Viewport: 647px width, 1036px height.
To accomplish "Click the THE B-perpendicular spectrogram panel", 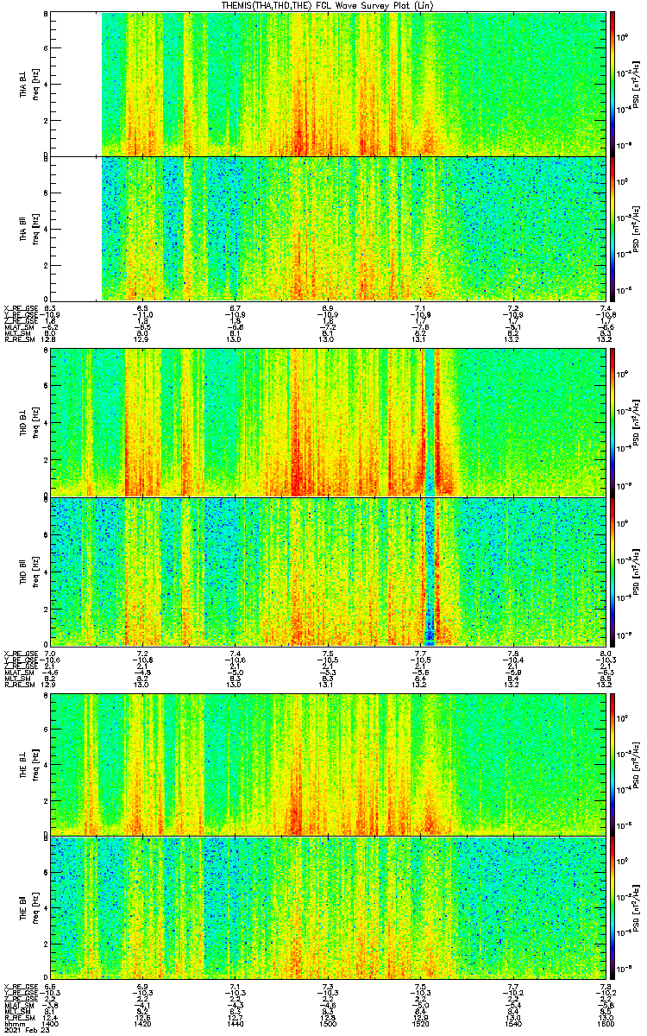I will pos(329,763).
